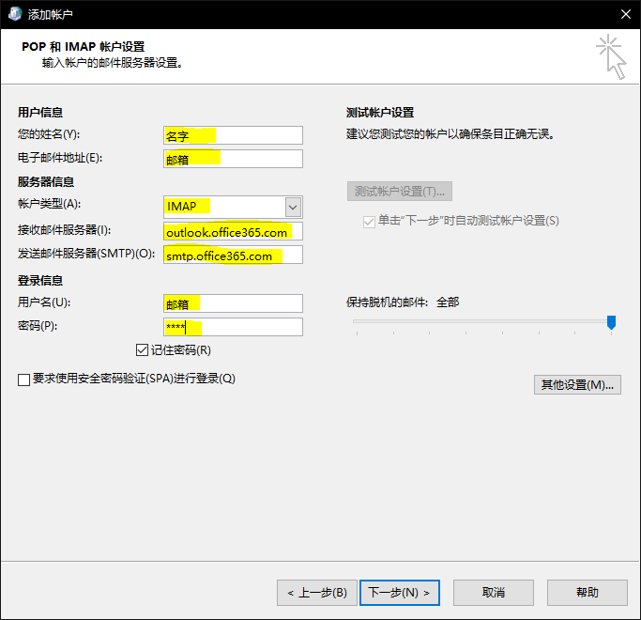
Task: Click the 服务器信息 section heading
Action: 46,181
